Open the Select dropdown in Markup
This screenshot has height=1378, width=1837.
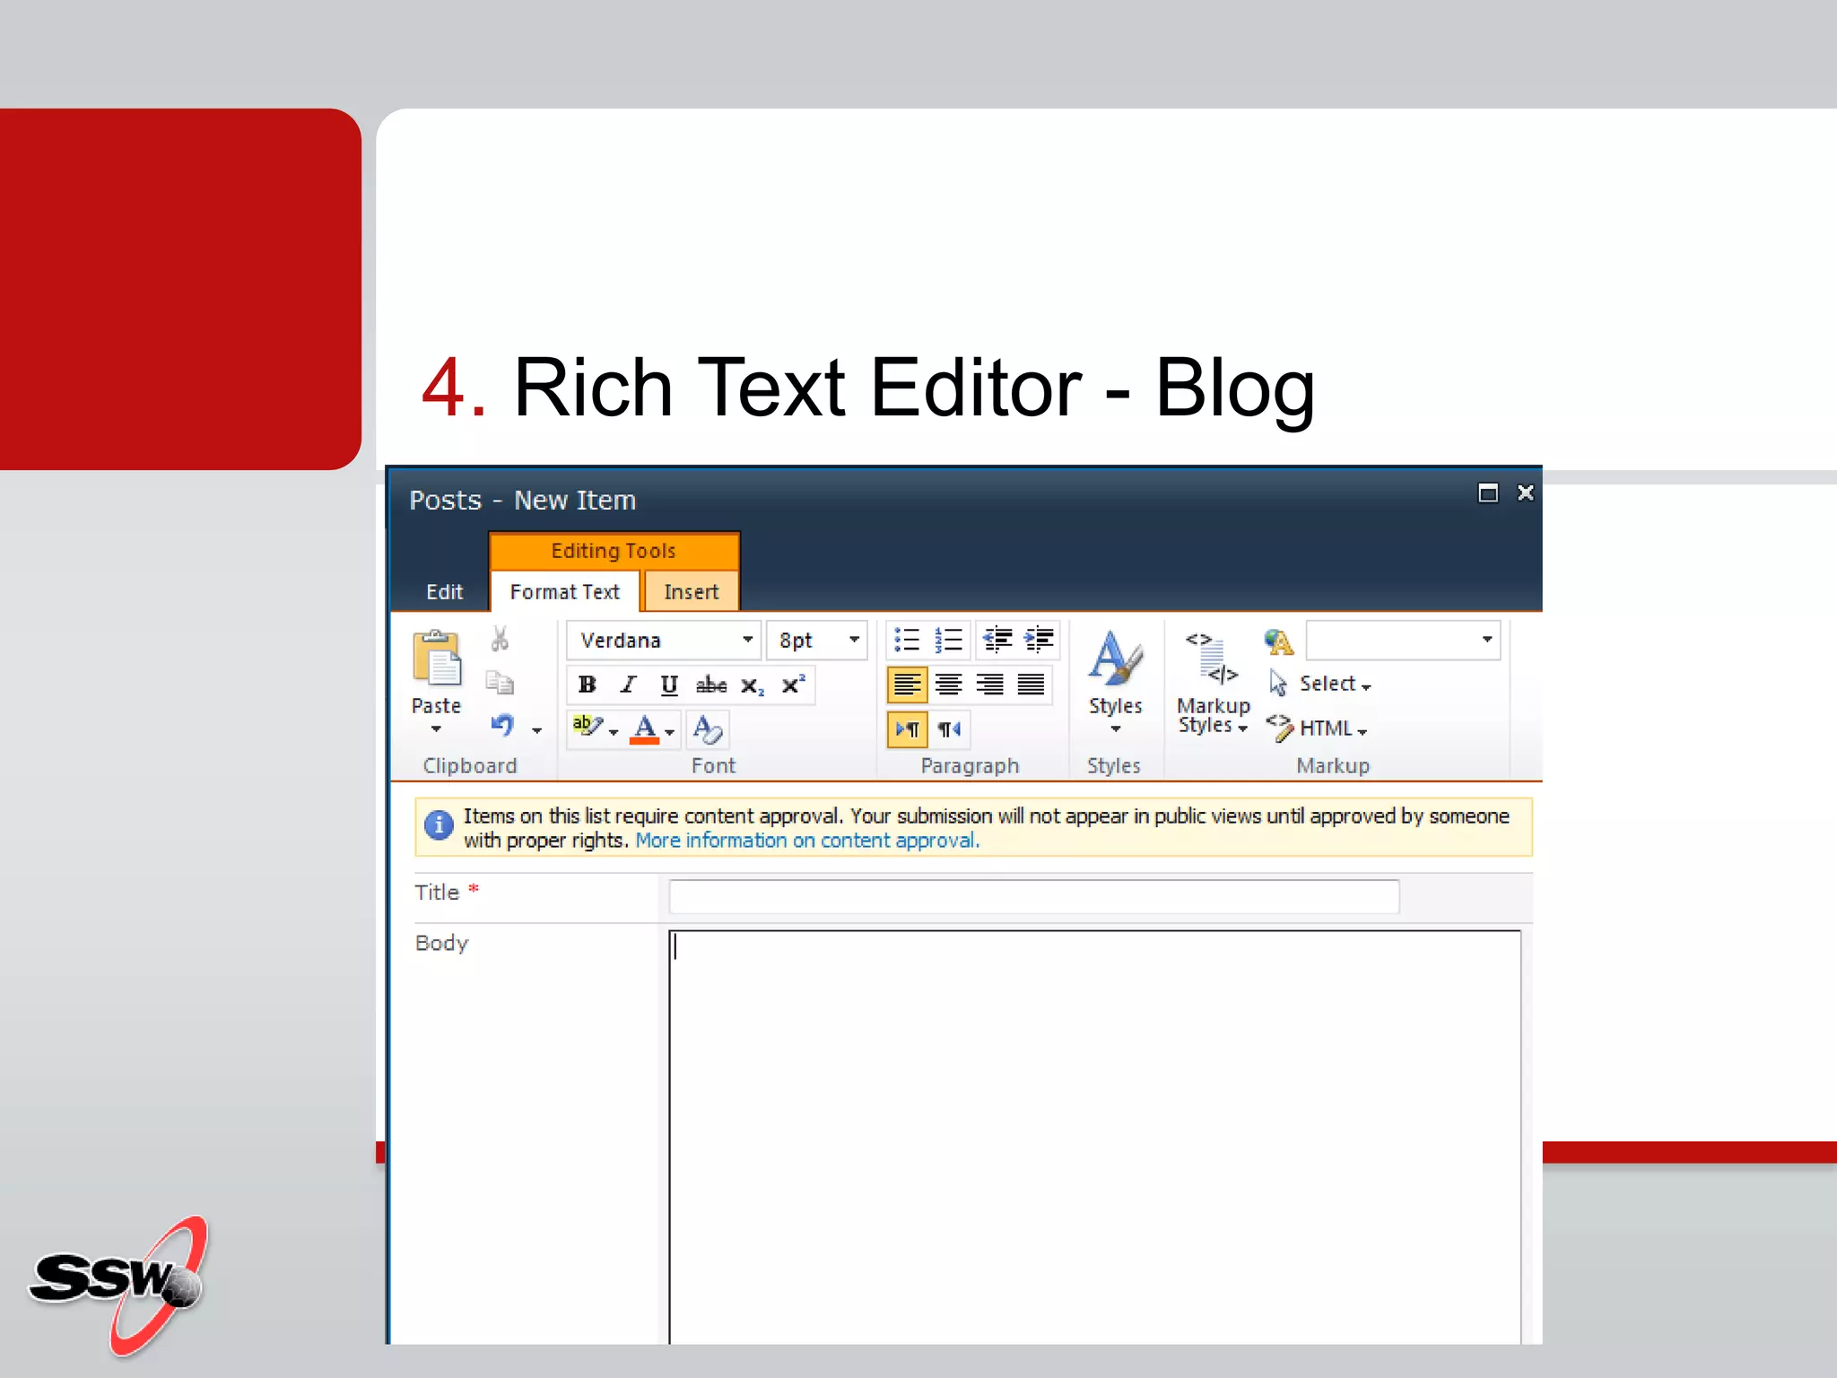pos(1319,684)
